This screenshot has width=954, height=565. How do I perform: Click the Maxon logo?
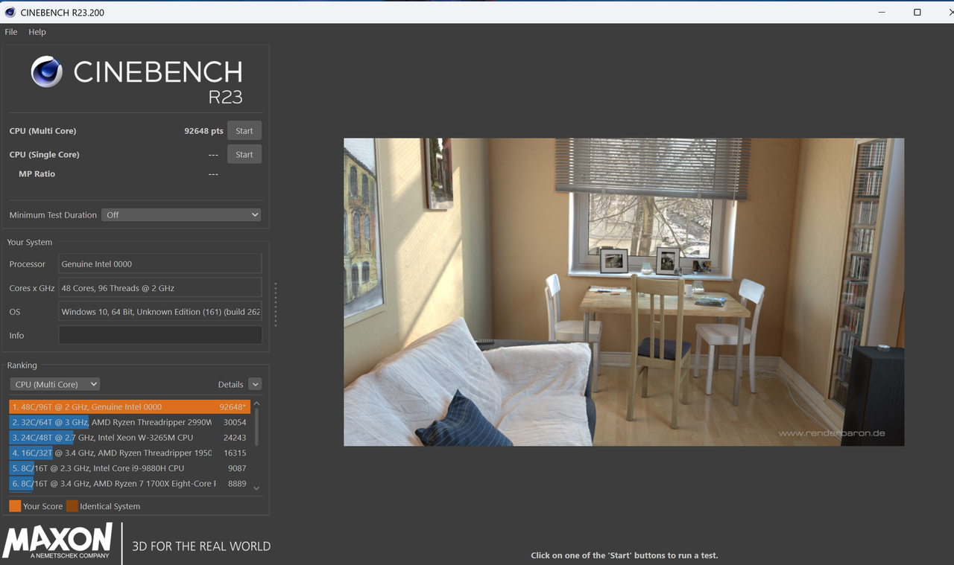pos(57,540)
